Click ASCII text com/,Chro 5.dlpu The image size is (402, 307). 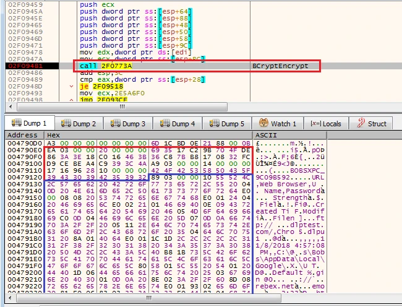[290, 231]
